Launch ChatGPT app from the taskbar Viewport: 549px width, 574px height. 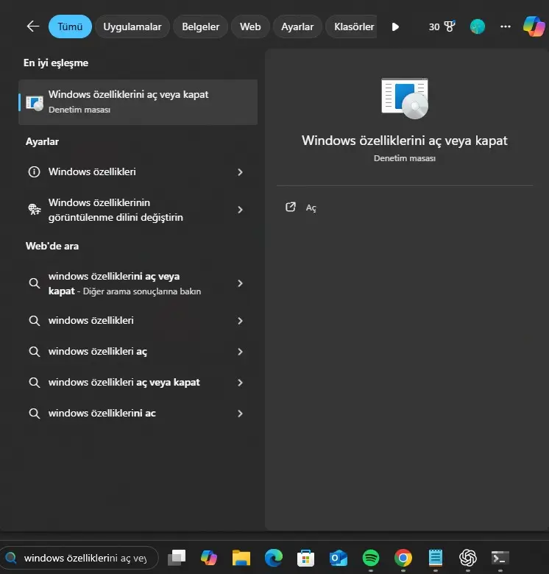[x=467, y=558]
